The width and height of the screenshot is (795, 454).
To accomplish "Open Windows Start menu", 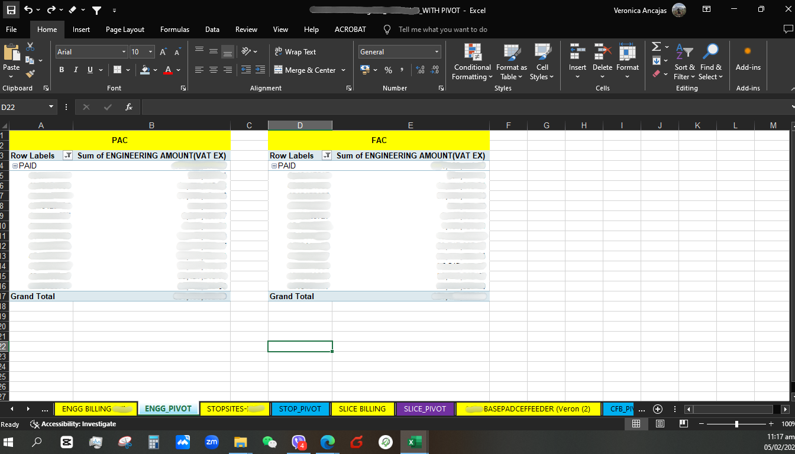I will coord(9,442).
